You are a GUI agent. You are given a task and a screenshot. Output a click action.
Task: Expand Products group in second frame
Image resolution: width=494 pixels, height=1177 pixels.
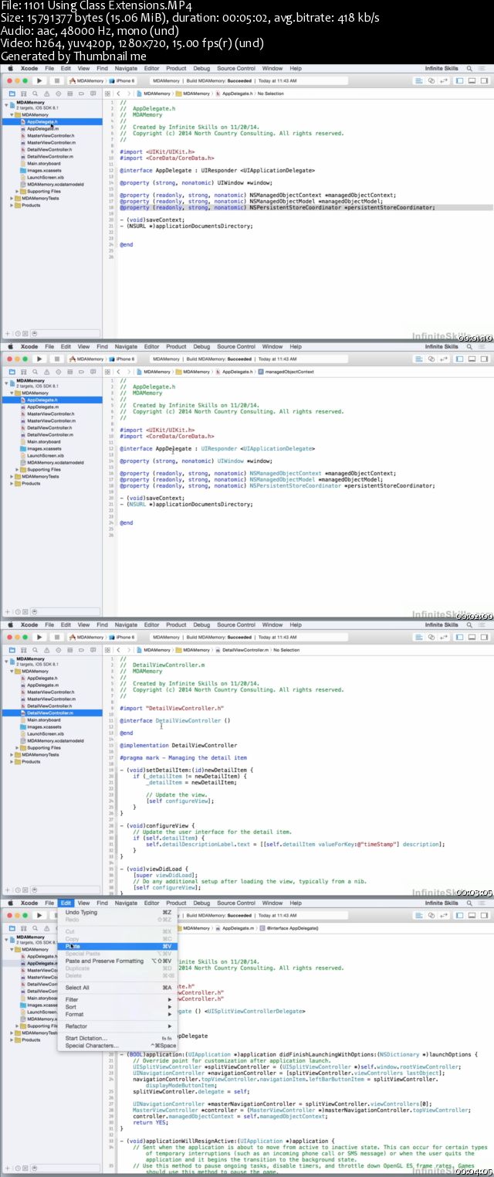[12, 483]
